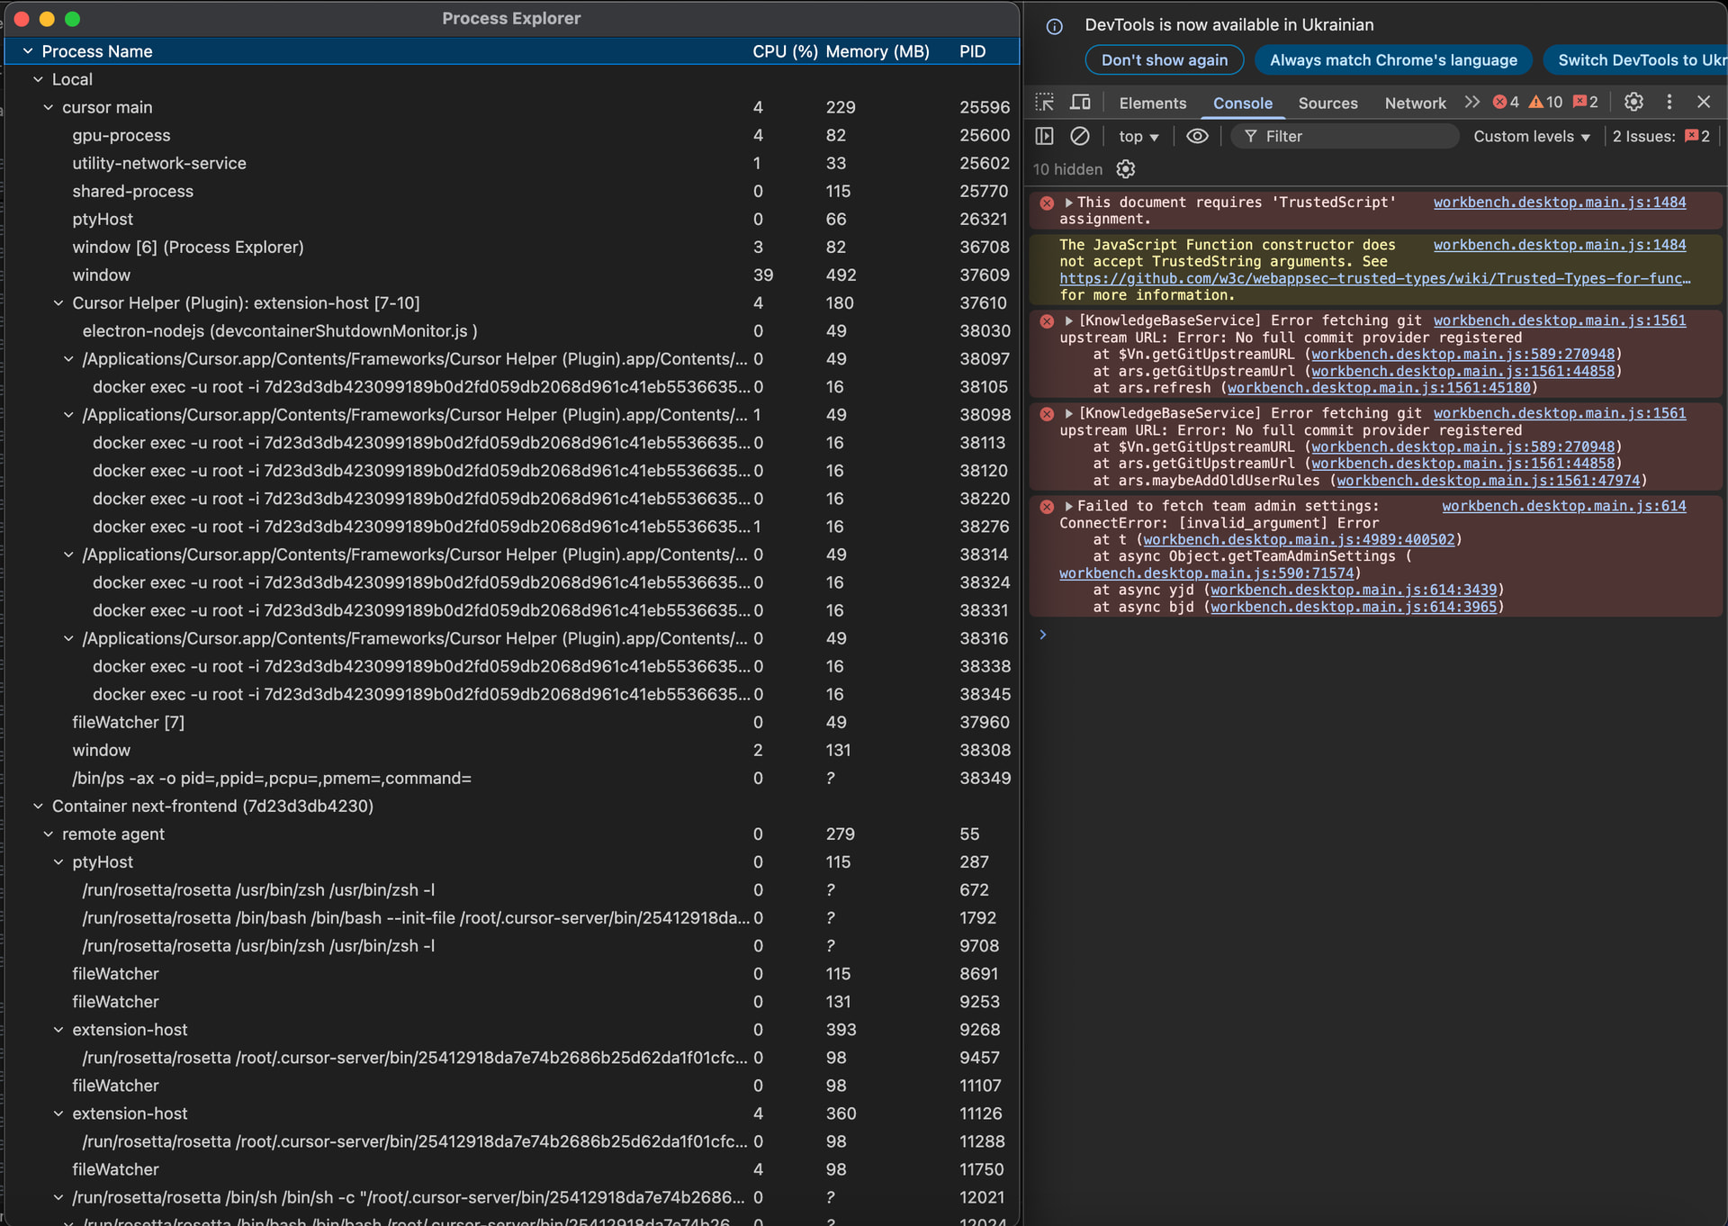Collapse the cursor main tree node
This screenshot has height=1226, width=1728.
click(x=49, y=107)
